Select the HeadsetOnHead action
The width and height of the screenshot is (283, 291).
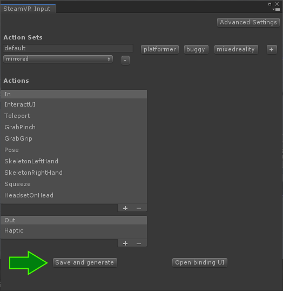click(x=74, y=195)
